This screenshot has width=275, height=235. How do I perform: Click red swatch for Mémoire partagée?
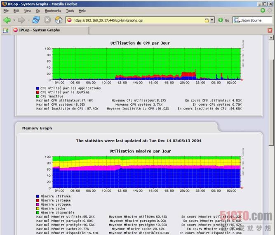click(38, 200)
